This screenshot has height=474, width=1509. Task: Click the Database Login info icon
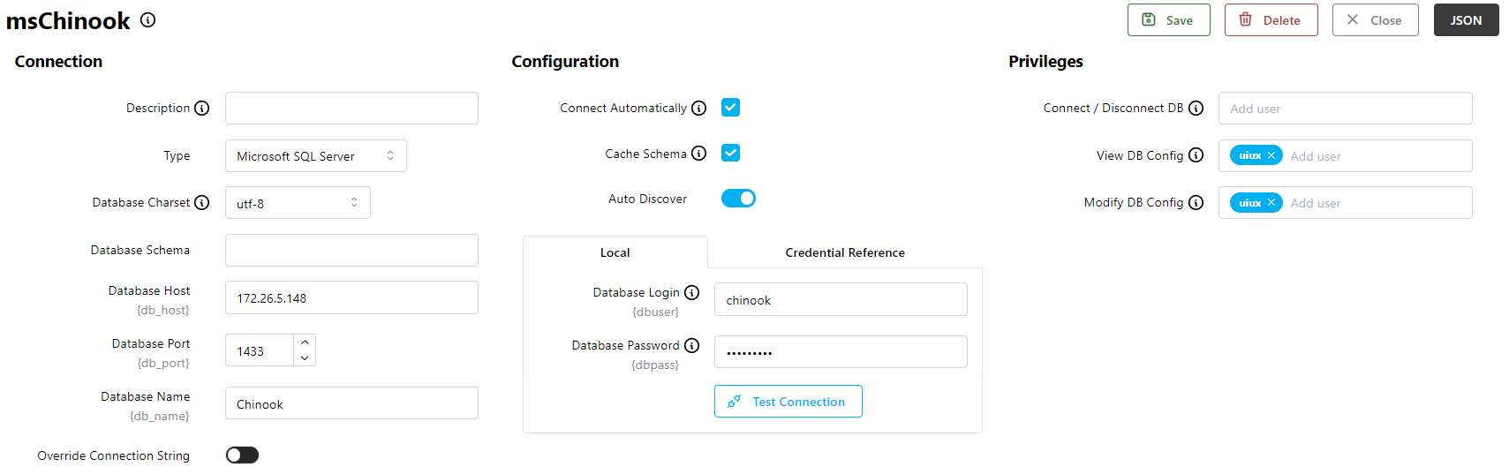pyautogui.click(x=692, y=292)
